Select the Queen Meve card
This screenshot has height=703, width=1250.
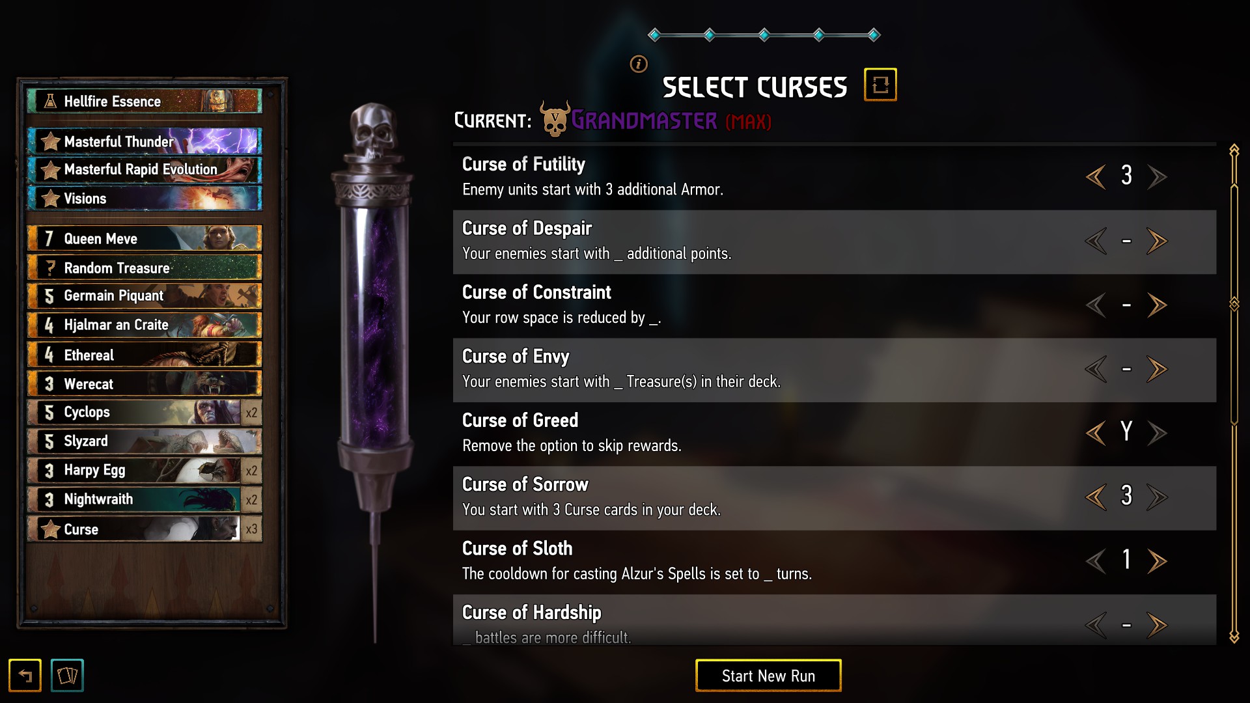145,238
